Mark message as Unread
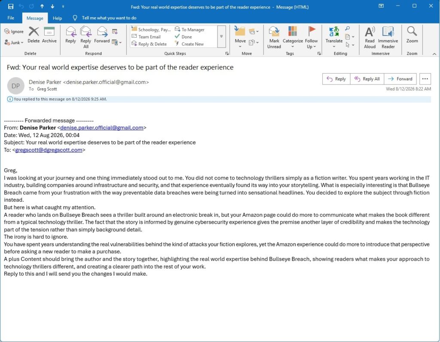Viewport: 440px width, 342px height. pyautogui.click(x=274, y=37)
